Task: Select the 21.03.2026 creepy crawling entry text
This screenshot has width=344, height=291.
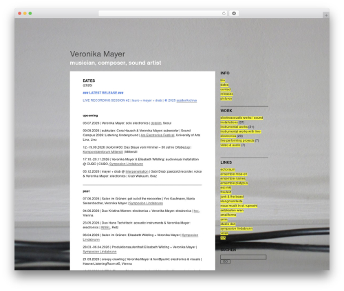Action: [x=142, y=261]
